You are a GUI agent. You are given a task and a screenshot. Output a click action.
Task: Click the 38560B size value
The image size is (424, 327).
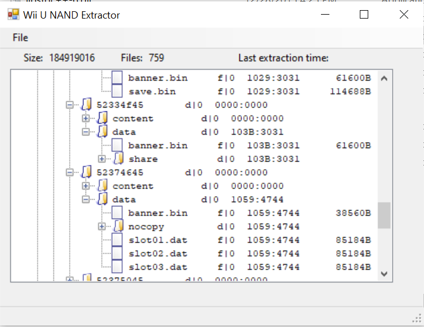coord(354,213)
